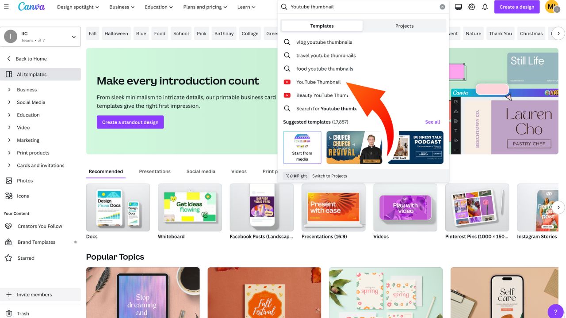Open the Presentations (16:9) card

333,208
